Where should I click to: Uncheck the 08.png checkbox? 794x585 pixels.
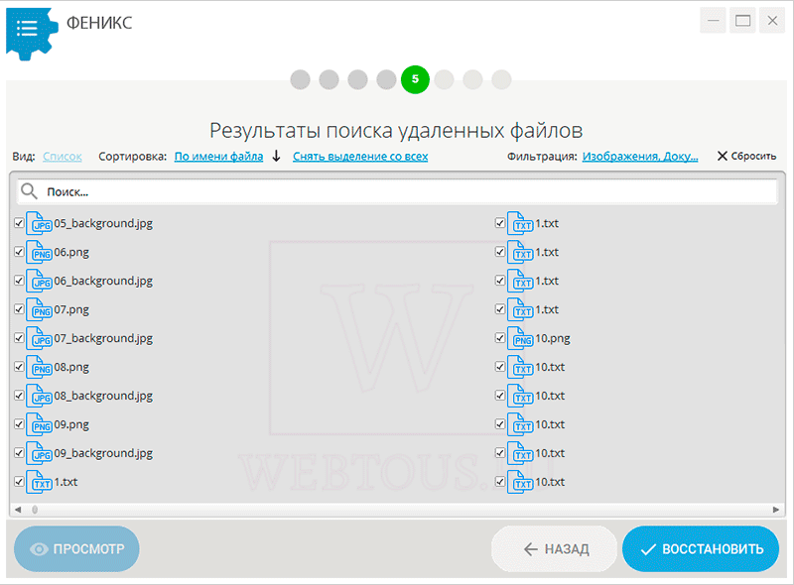(x=19, y=367)
